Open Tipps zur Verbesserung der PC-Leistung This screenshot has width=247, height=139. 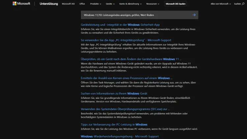coord(114,125)
